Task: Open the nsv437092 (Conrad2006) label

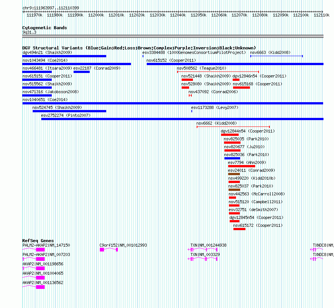Action: (x=213, y=92)
